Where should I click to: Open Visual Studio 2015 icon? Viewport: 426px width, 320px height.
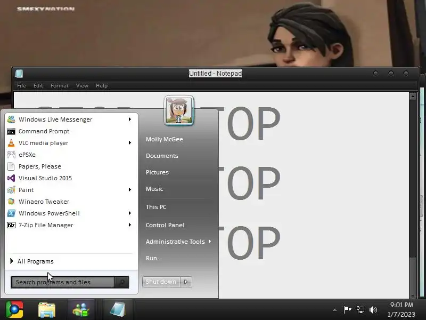(11, 178)
